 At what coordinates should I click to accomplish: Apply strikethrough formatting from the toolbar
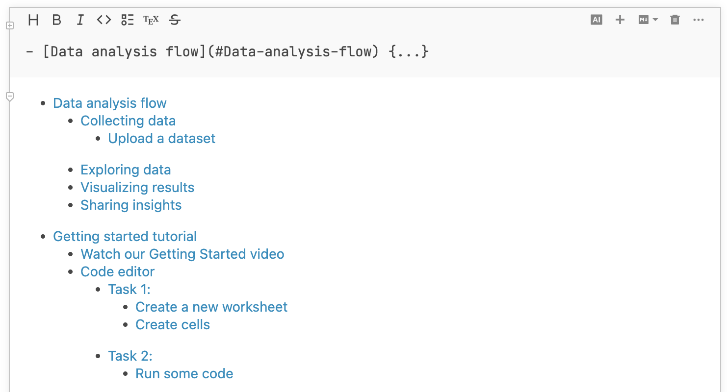tap(174, 20)
